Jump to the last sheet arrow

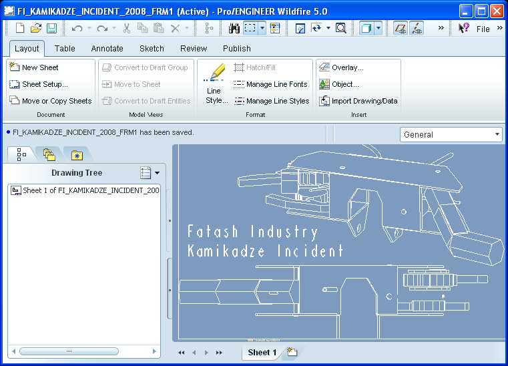[x=219, y=353]
